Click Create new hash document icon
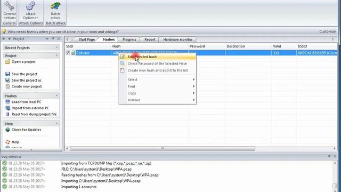Viewport: 341px width, 192px height. [122, 70]
